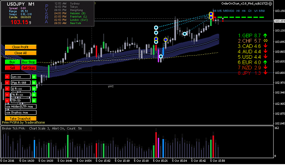Image resolution: width=285 pixels, height=165 pixels.
Task: Increase TP with the green plus
Action: (34, 100)
